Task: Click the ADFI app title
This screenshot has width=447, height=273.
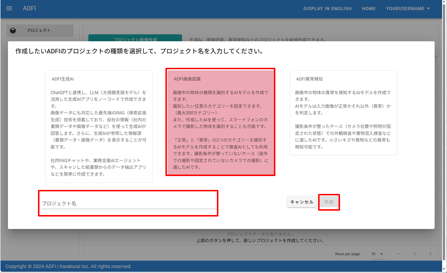Action: tap(29, 8)
